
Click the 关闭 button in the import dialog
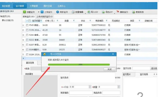[x=109, y=69]
